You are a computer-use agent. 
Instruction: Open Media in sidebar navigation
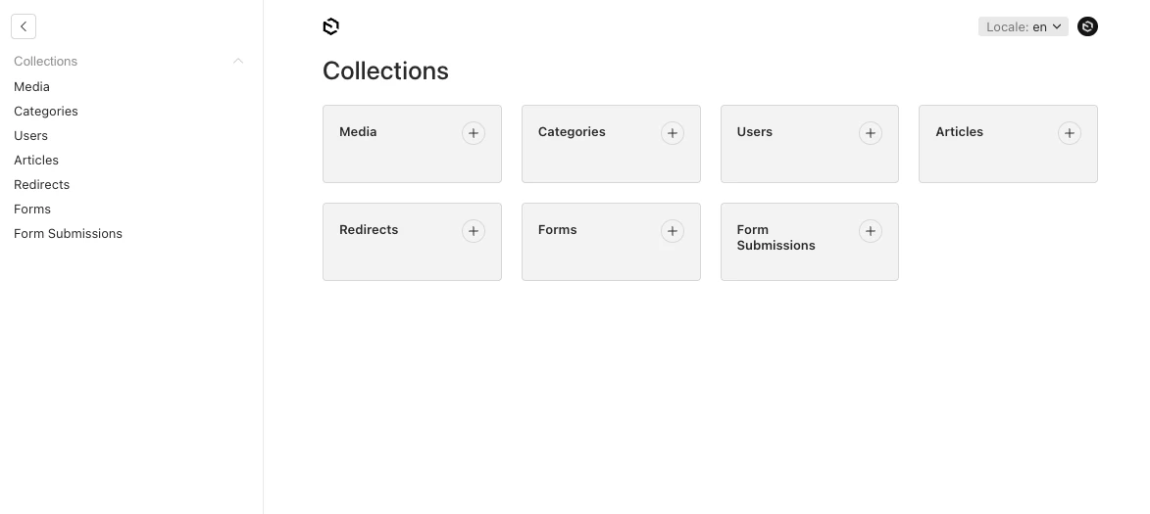(x=31, y=86)
